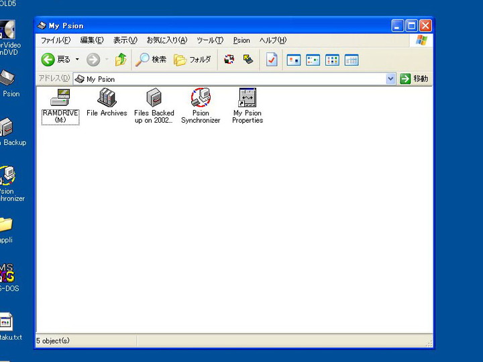Open the Psion menu
Image resolution: width=483 pixels, height=362 pixels.
click(241, 40)
